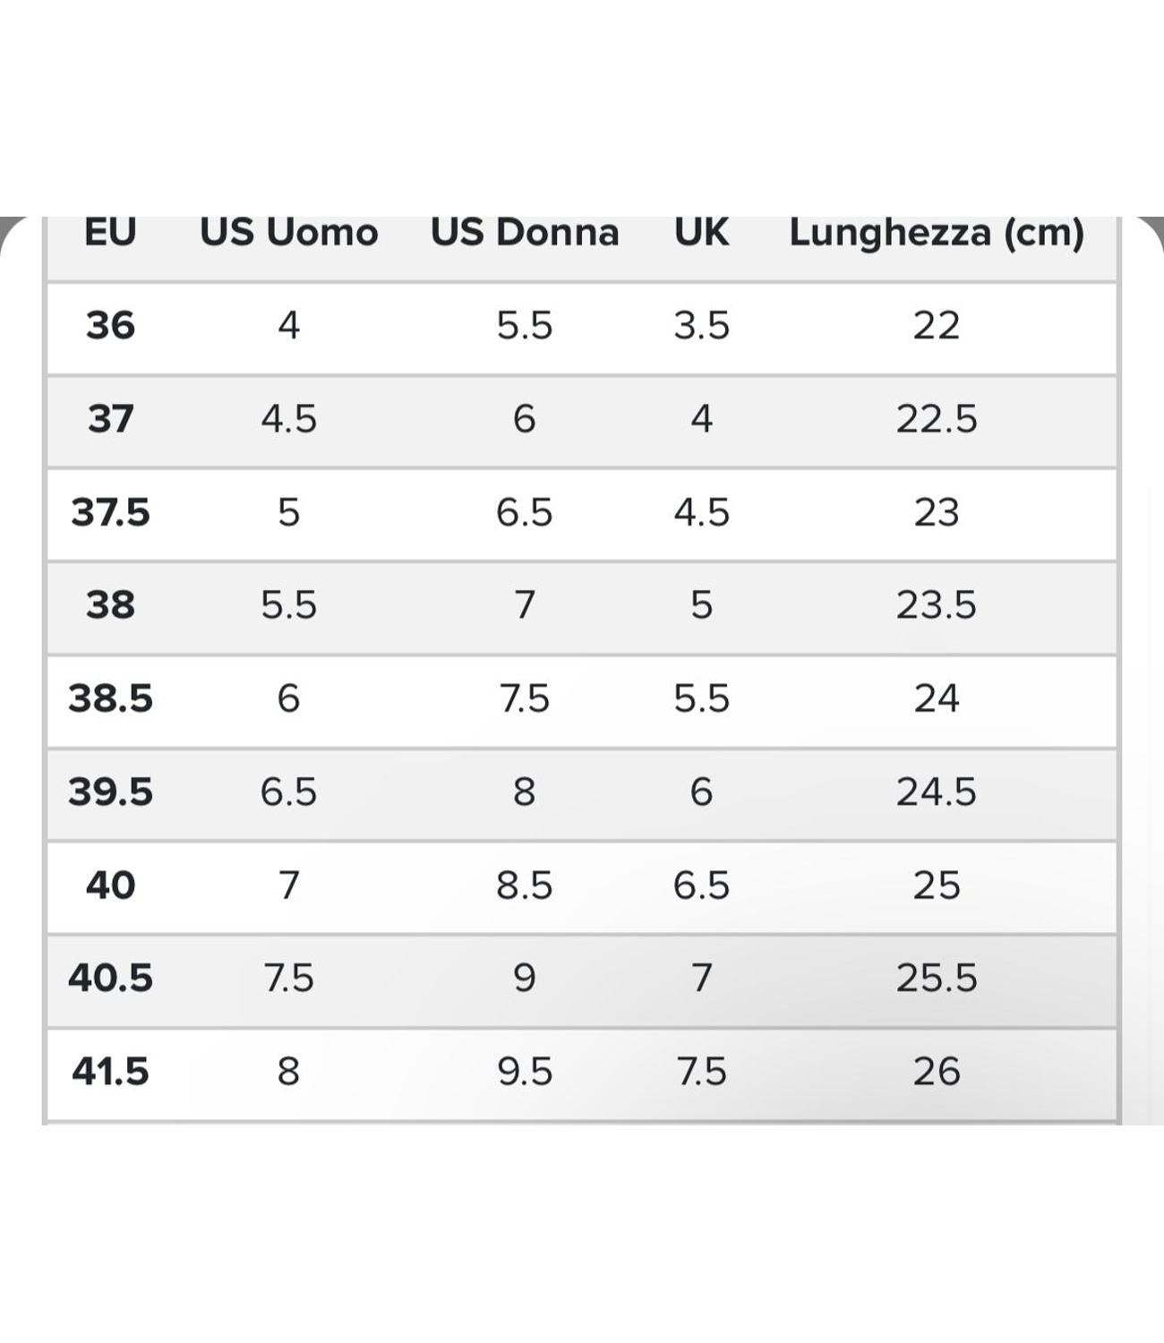Click the UK column header
Viewport: 1164px width, 1343px height.
tap(701, 233)
